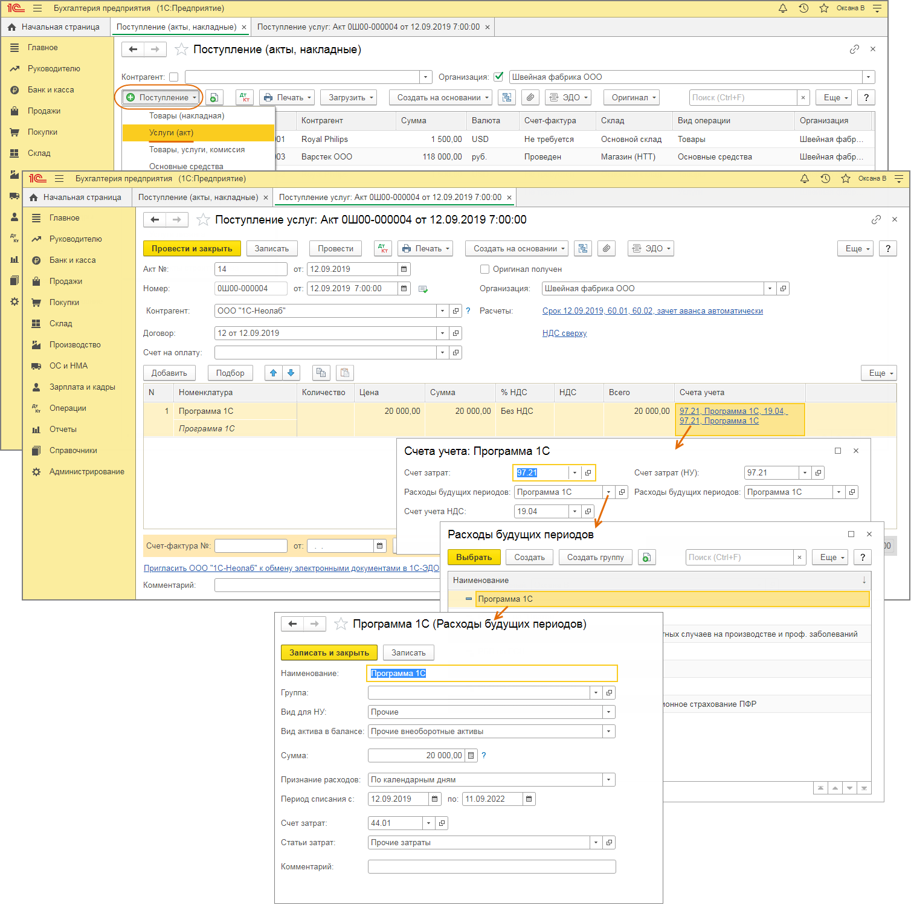Open calendar for Акт date 12.09.2019

point(404,269)
